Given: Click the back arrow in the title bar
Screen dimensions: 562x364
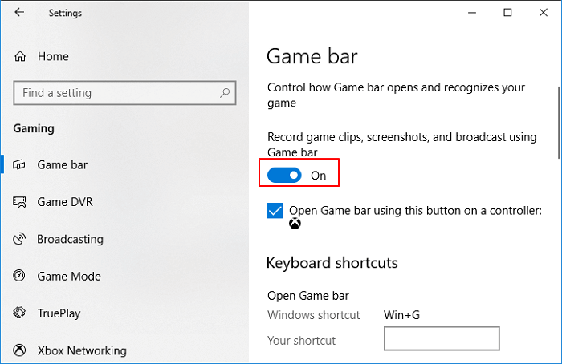Looking at the screenshot, I should [x=20, y=13].
